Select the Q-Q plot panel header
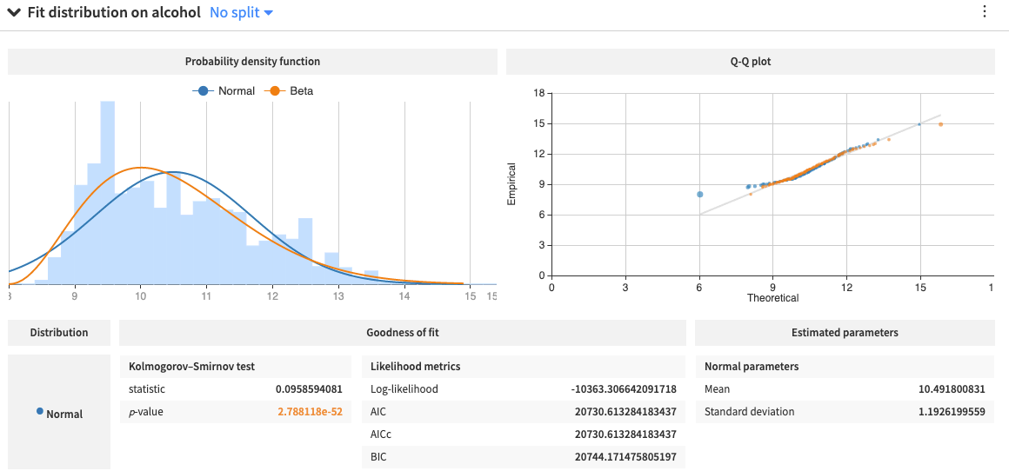The height and width of the screenshot is (471, 1009). coord(750,62)
